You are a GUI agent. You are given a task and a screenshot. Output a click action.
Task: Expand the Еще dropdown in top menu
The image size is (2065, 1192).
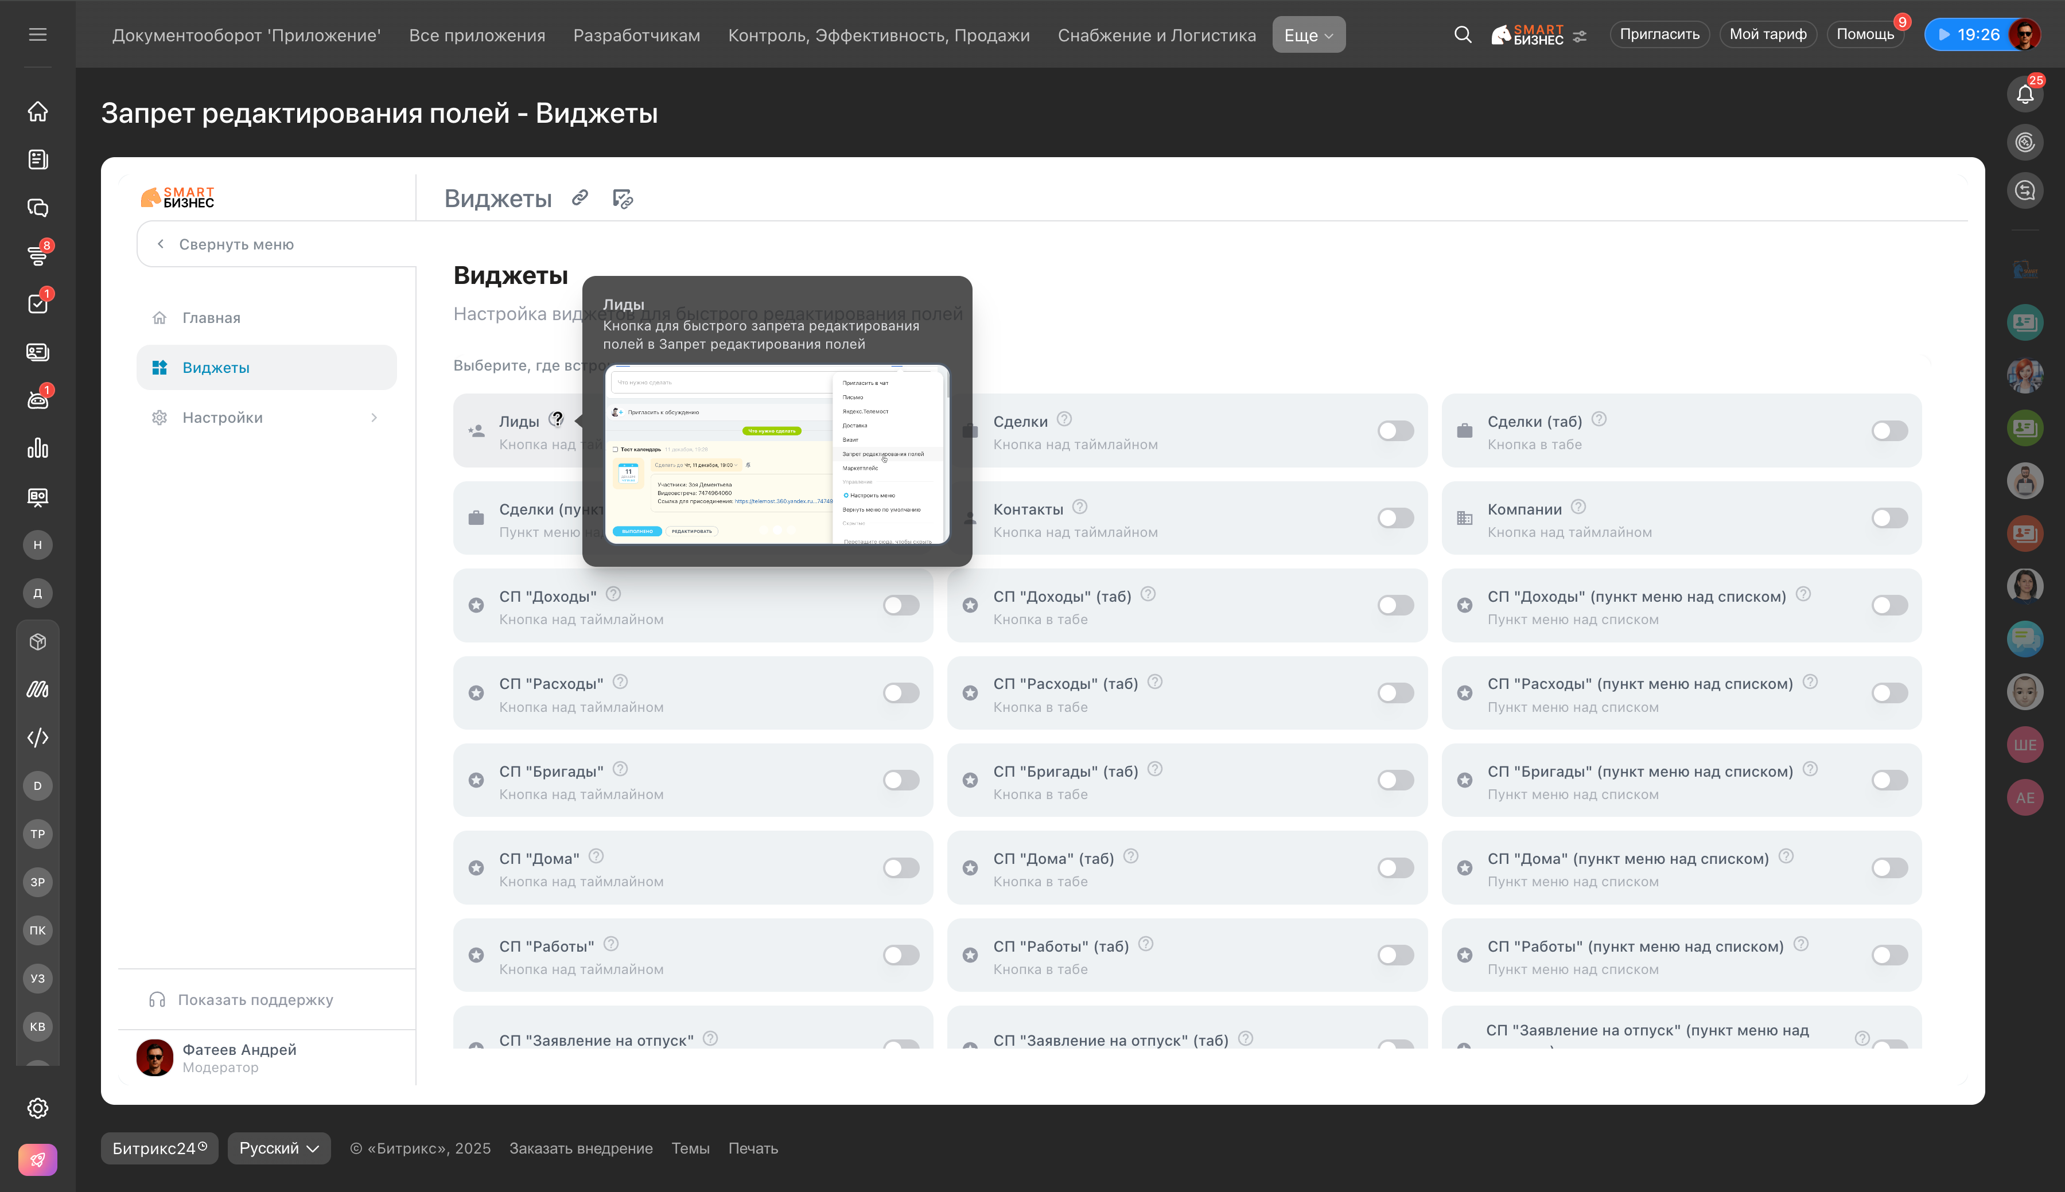pyautogui.click(x=1308, y=35)
